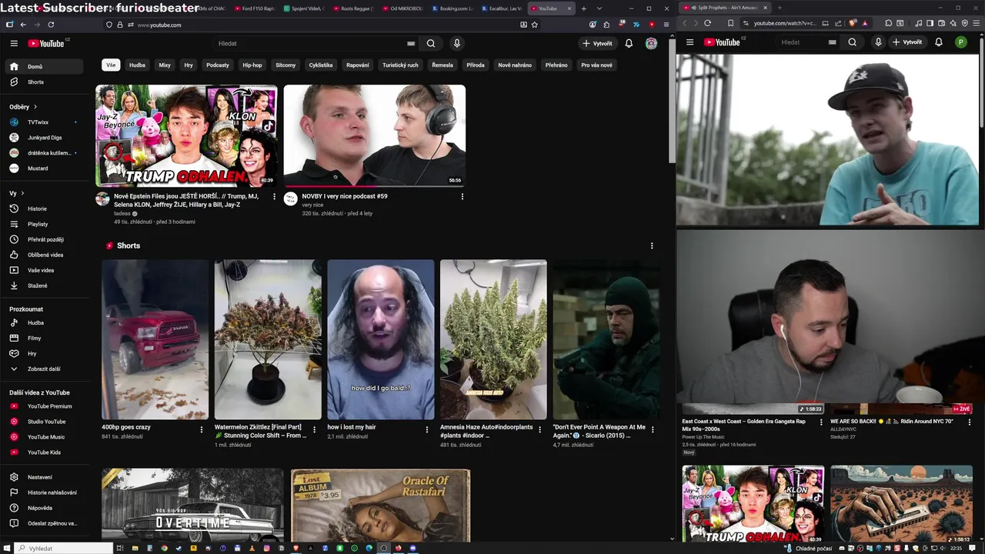Viewport: 985px width, 554px height.
Task: Click Brave shields icon in right browser address bar
Action: tap(852, 23)
